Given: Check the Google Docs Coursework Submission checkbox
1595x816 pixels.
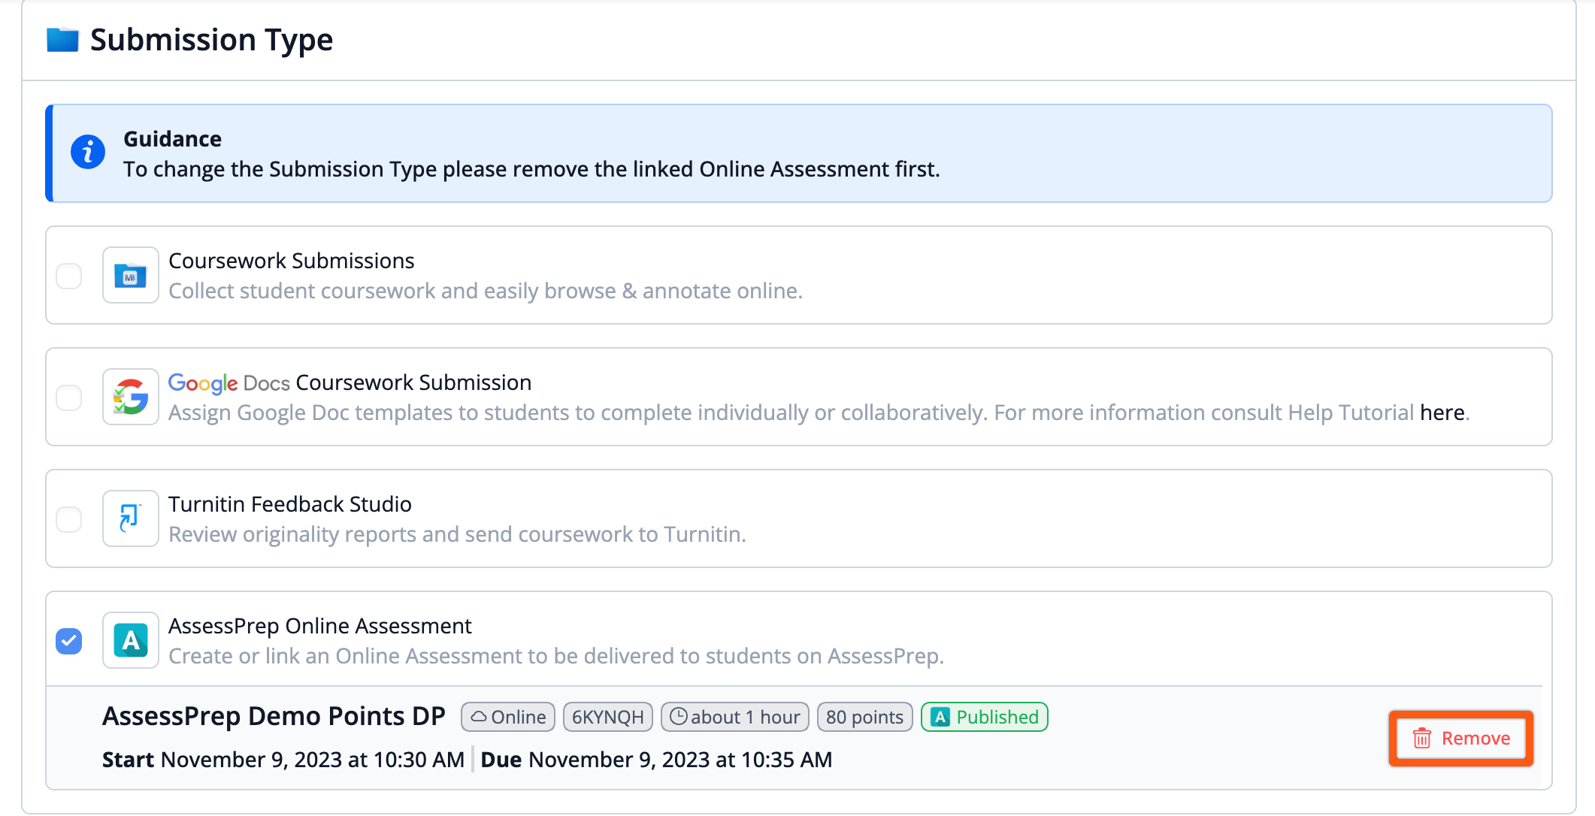Looking at the screenshot, I should (69, 397).
